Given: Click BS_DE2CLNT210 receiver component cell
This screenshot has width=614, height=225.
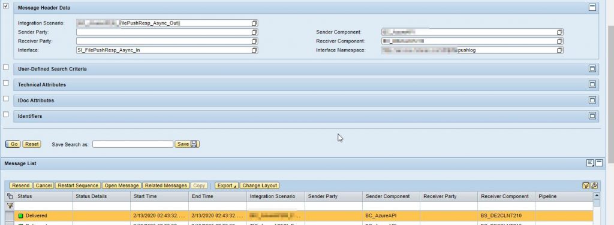Looking at the screenshot, I should point(506,215).
